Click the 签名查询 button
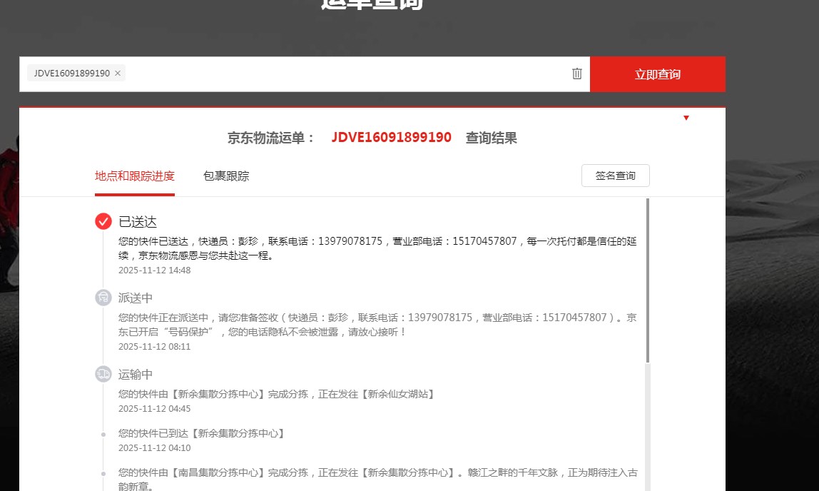 [615, 176]
